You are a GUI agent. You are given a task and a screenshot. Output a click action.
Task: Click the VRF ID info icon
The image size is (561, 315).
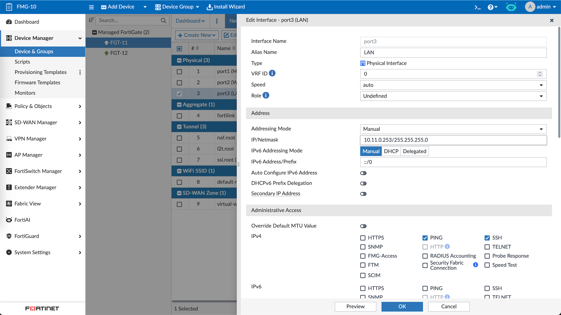(x=272, y=73)
